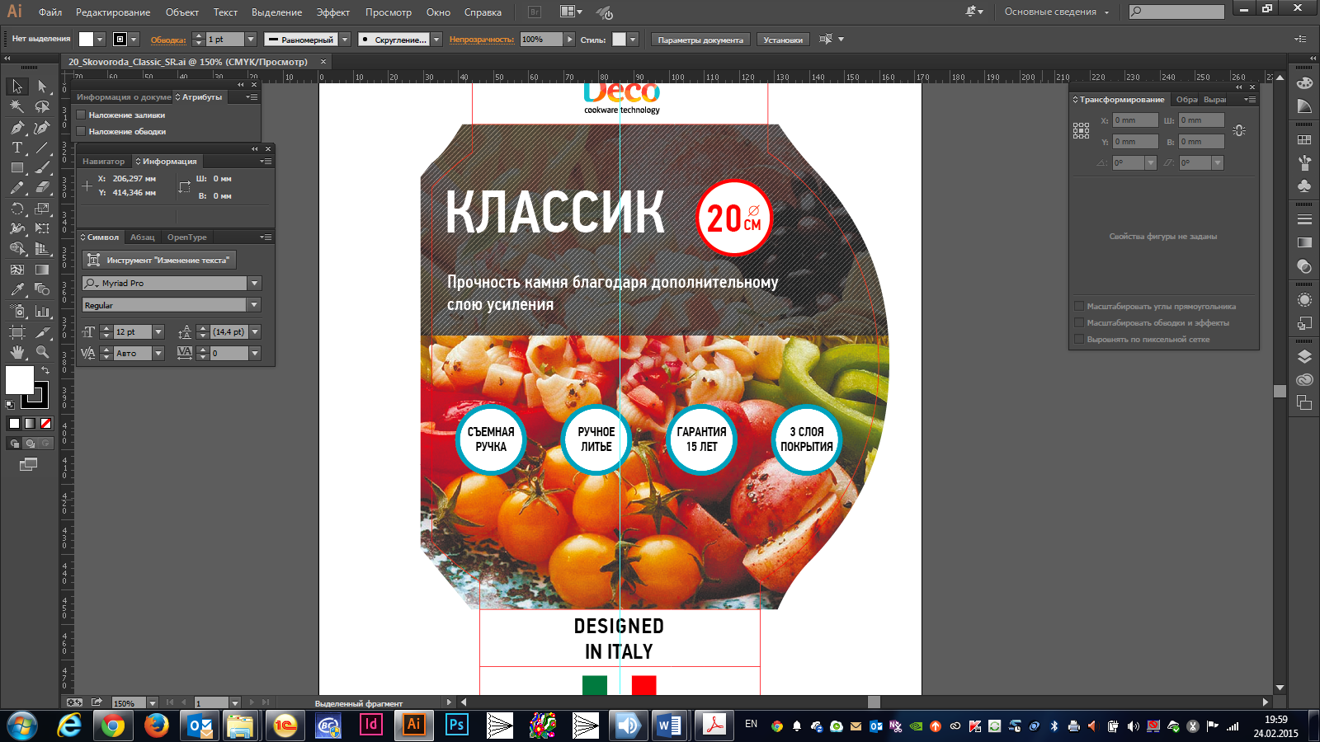
Task: Enable the Наложение обводки checkbox
Action: [x=82, y=131]
